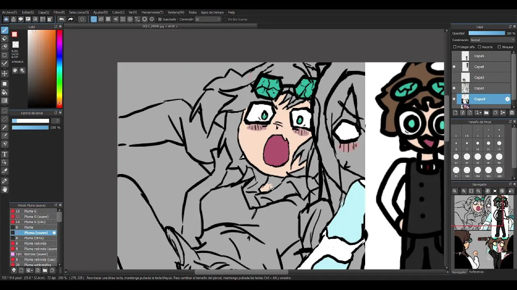Viewport: 517px width, 290px height.
Task: Open snap settings gear icon
Action: tap(152, 19)
